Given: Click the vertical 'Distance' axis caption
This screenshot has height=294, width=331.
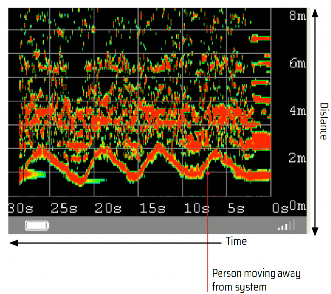Looking at the screenshot, I should [323, 121].
